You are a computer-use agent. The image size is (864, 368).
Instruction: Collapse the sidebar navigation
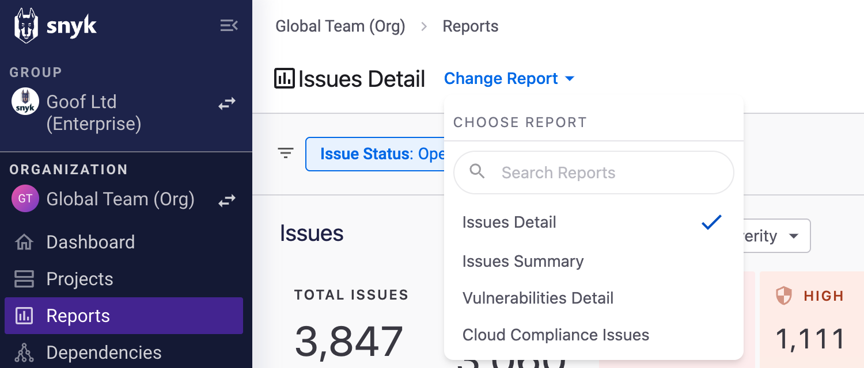[x=229, y=25]
